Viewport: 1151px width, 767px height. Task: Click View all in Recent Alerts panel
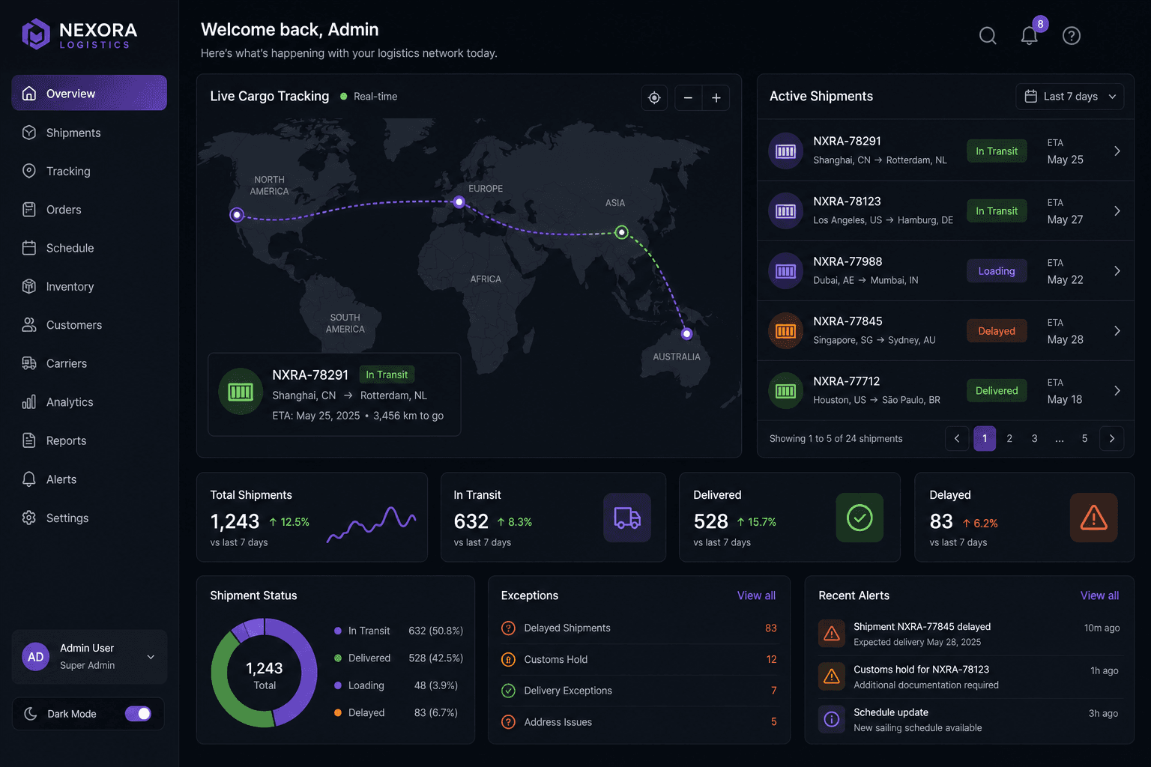pyautogui.click(x=1099, y=595)
